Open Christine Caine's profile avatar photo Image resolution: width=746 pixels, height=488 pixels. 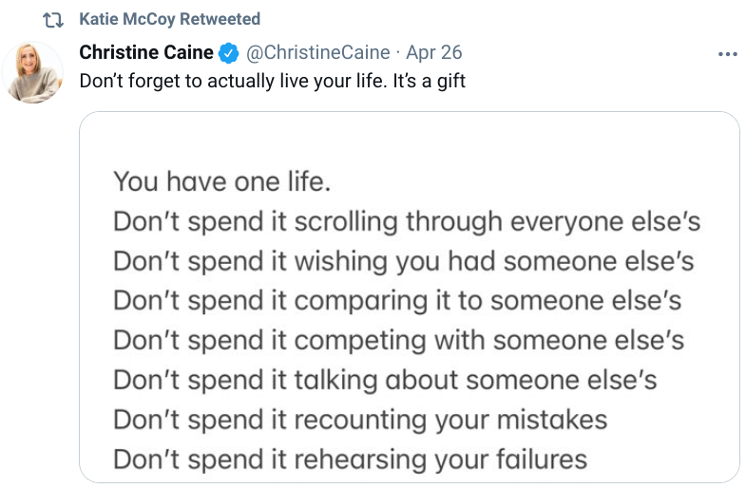(x=33, y=72)
